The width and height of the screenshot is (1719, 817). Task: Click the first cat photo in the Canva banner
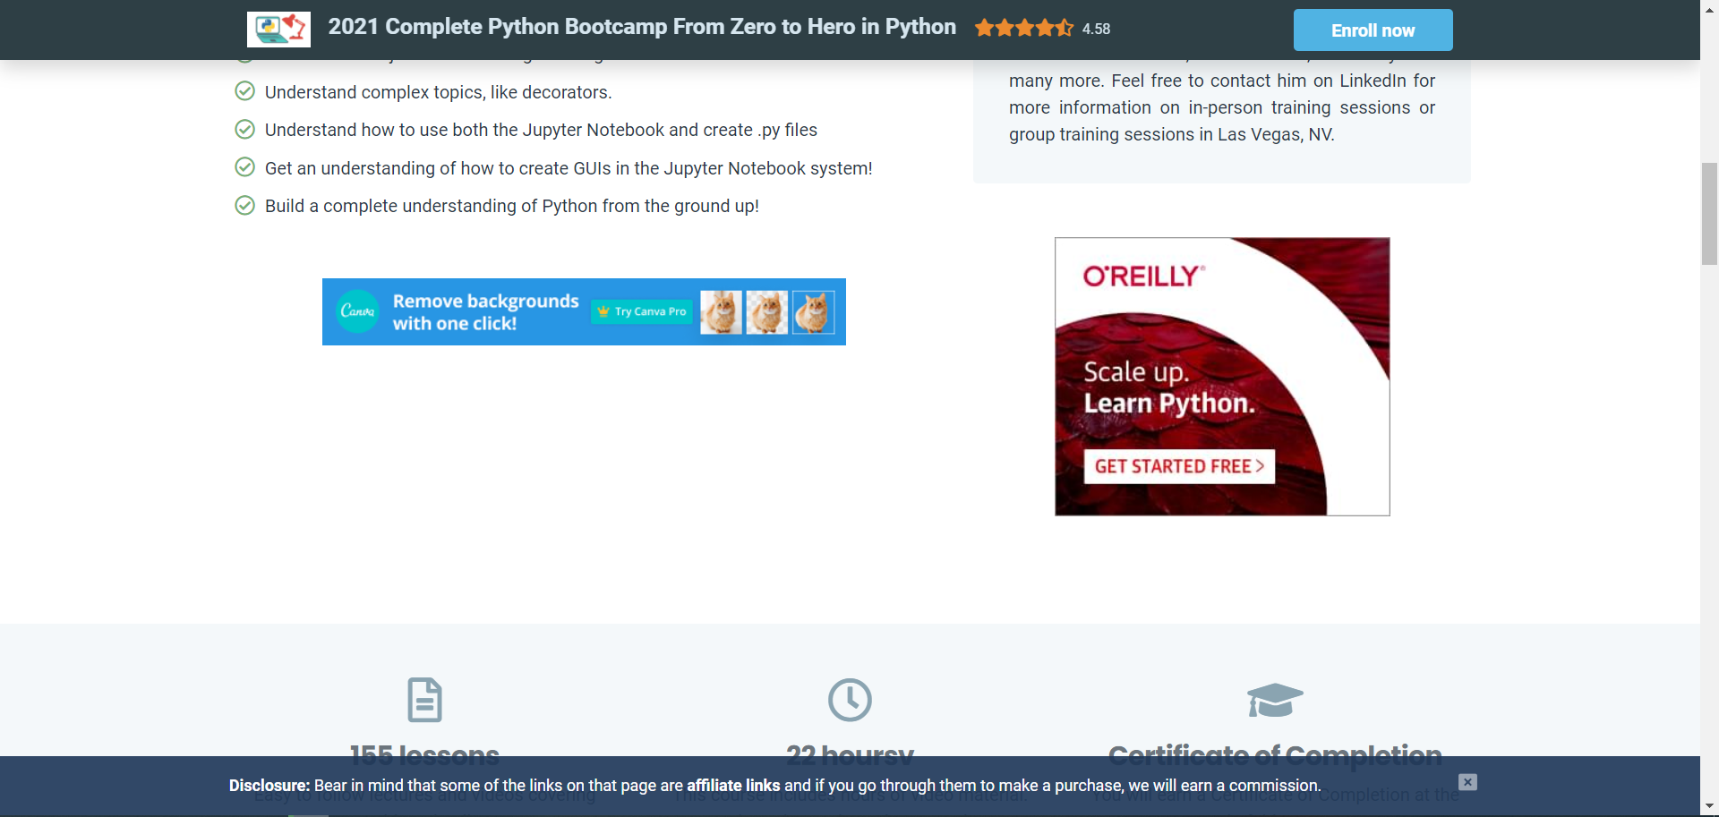click(x=722, y=311)
